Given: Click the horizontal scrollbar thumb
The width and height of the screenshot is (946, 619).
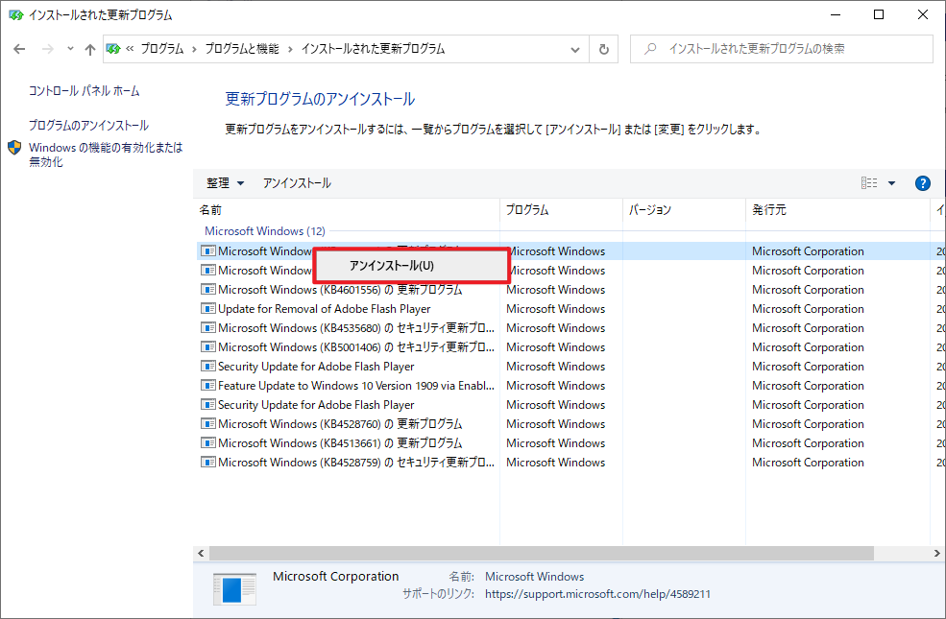Looking at the screenshot, I should [x=541, y=554].
